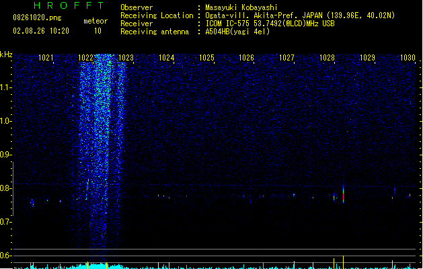
Task: Click the Observer field label
Action: [x=137, y=7]
